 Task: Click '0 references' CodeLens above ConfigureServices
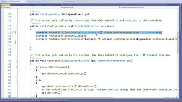pos(35,24)
